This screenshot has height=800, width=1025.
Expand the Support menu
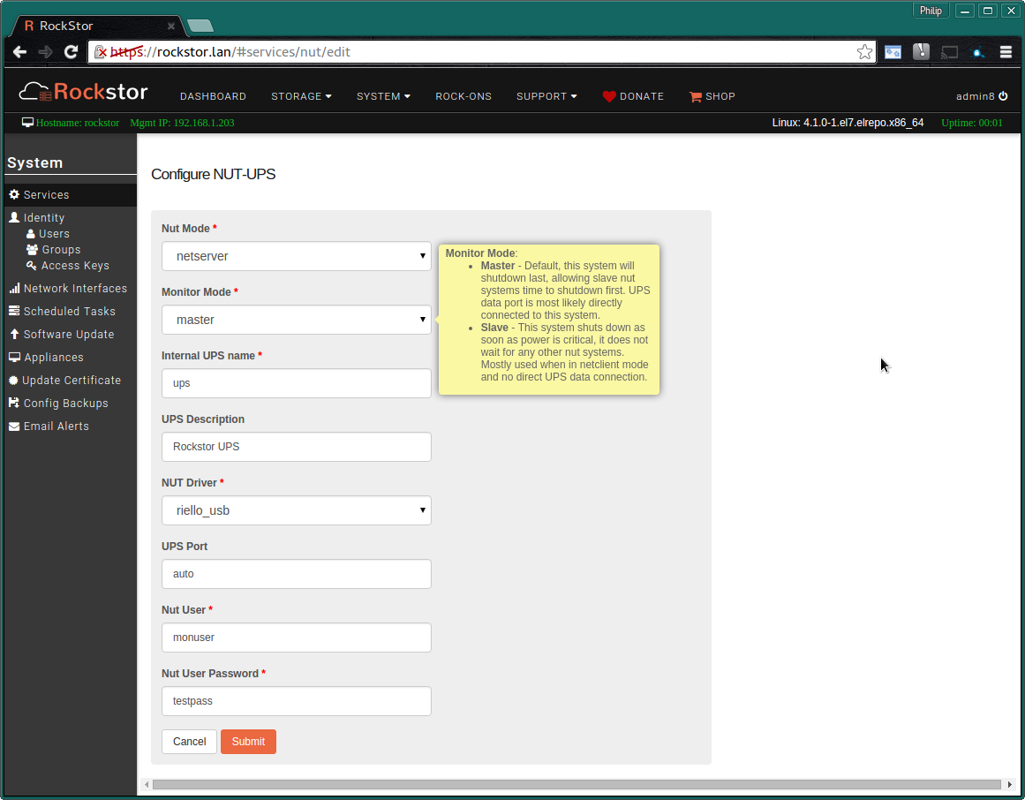tap(546, 96)
